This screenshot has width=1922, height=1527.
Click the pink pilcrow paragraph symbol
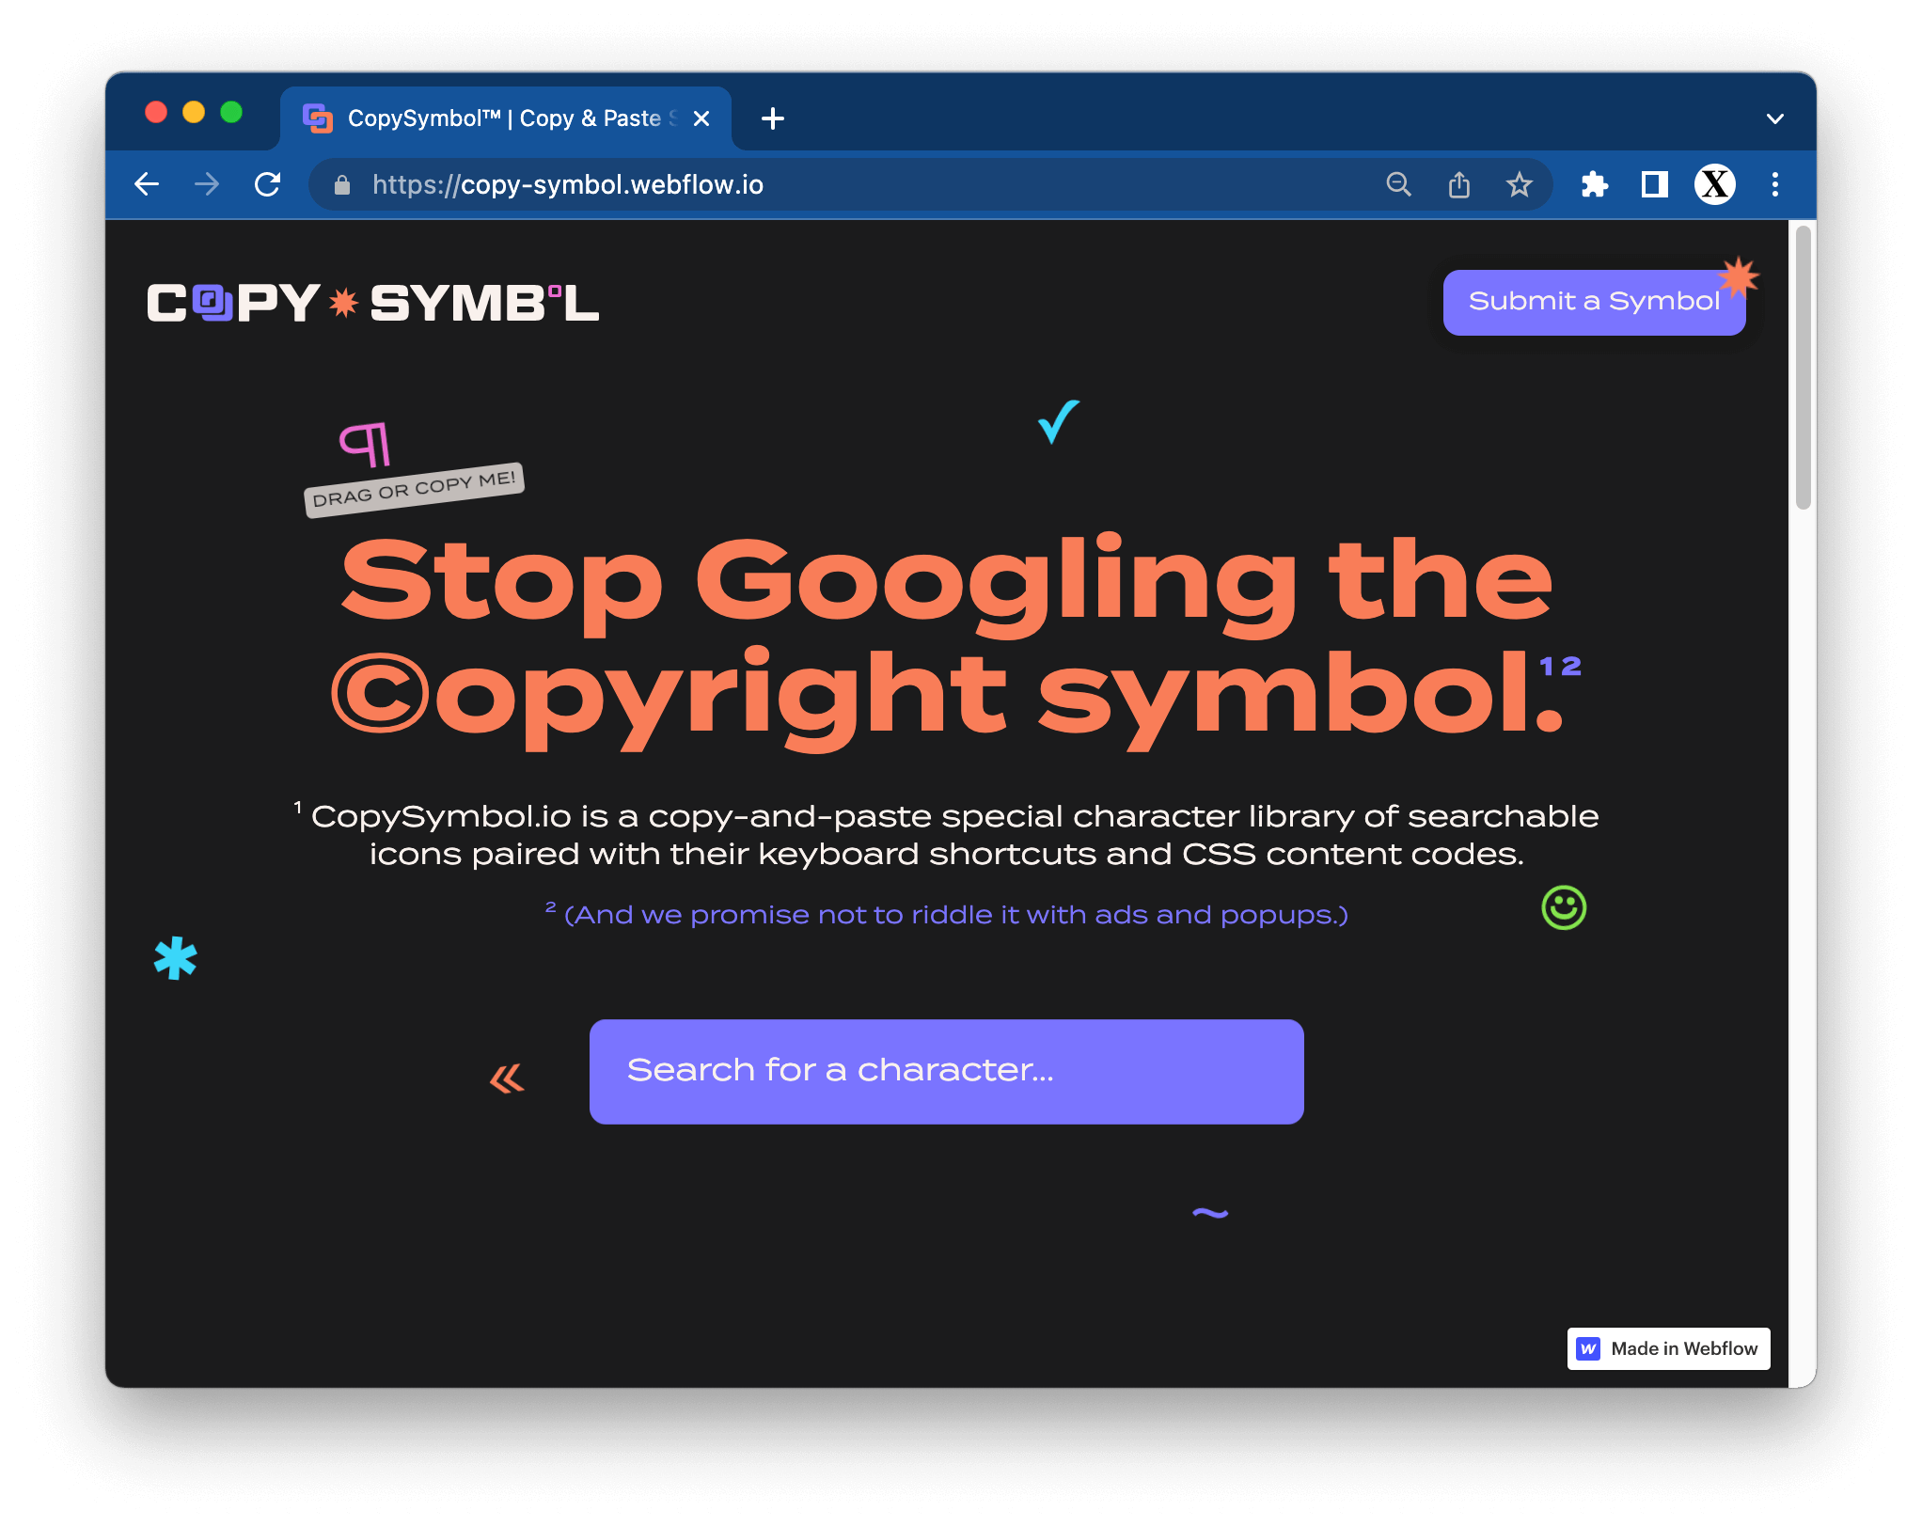point(365,444)
